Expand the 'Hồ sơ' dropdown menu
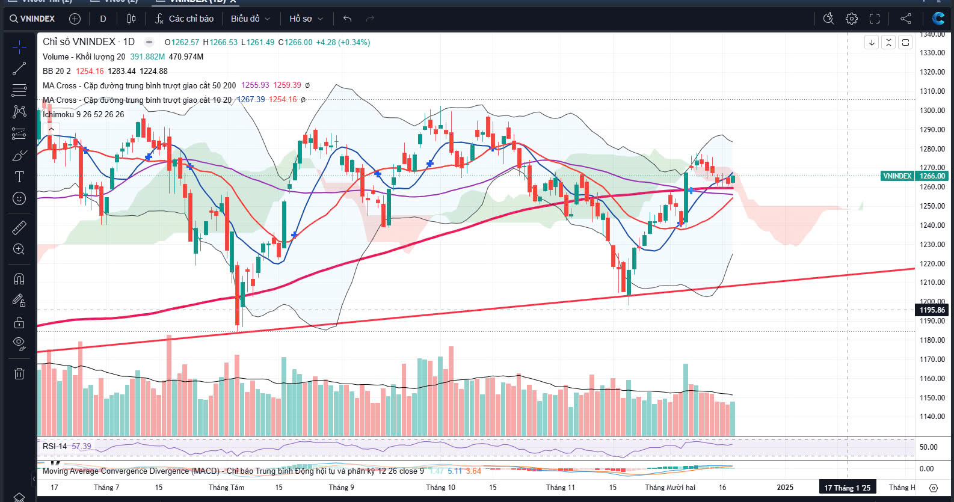Viewport: 954px width, 502px height. click(306, 19)
